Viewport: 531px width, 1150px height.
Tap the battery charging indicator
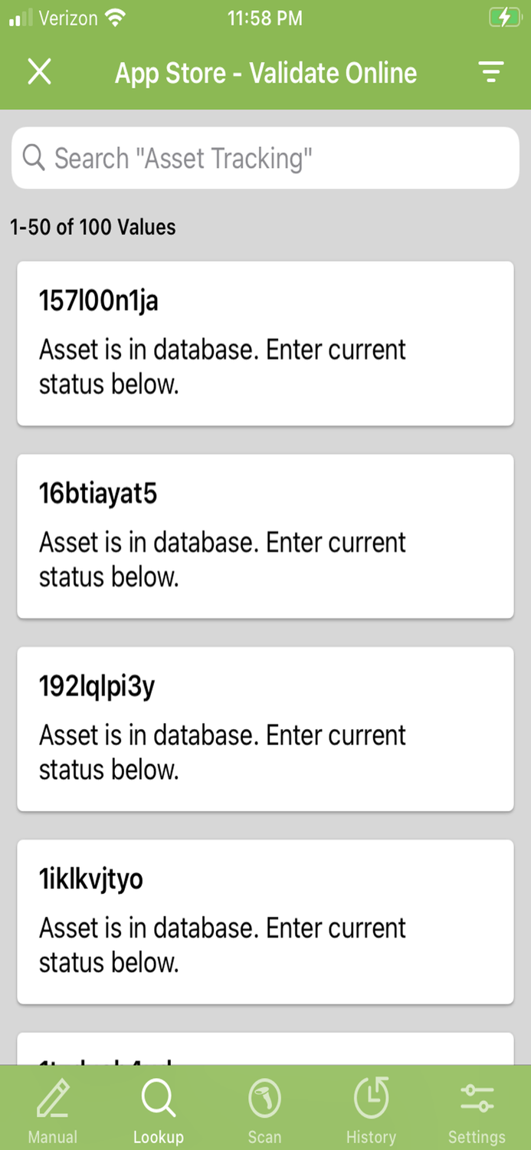[504, 18]
